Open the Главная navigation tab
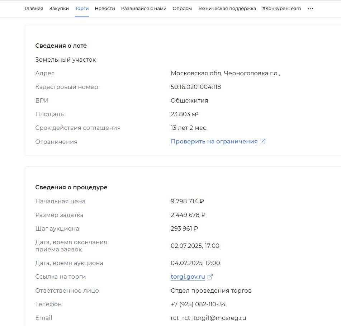This screenshot has width=341, height=326. (34, 8)
